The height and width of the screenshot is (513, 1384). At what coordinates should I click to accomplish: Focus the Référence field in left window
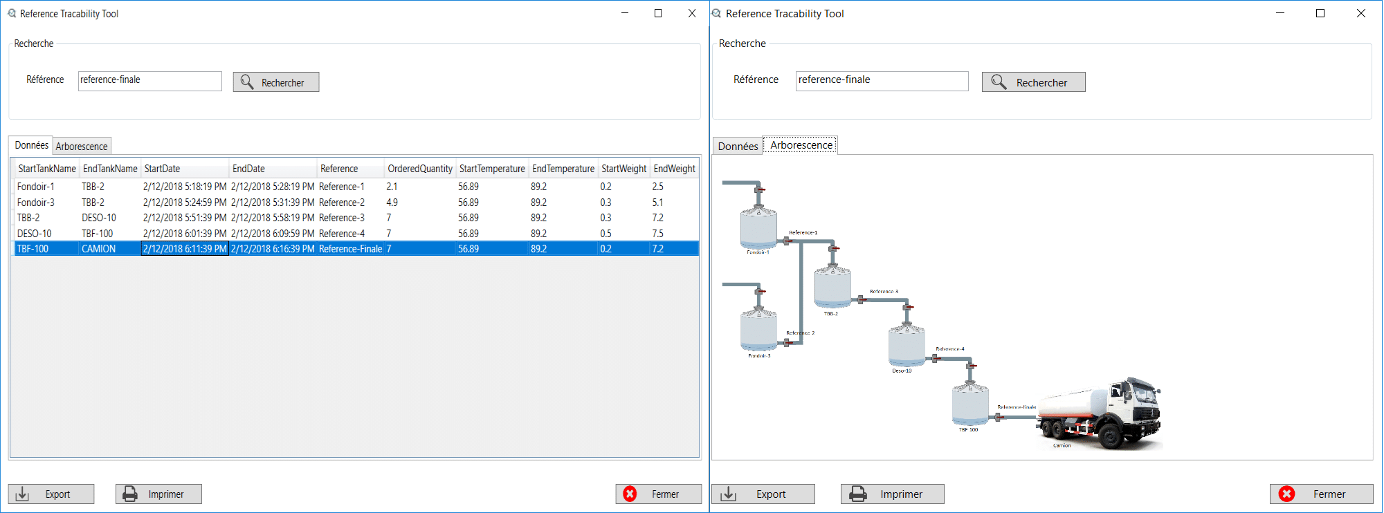click(x=149, y=81)
